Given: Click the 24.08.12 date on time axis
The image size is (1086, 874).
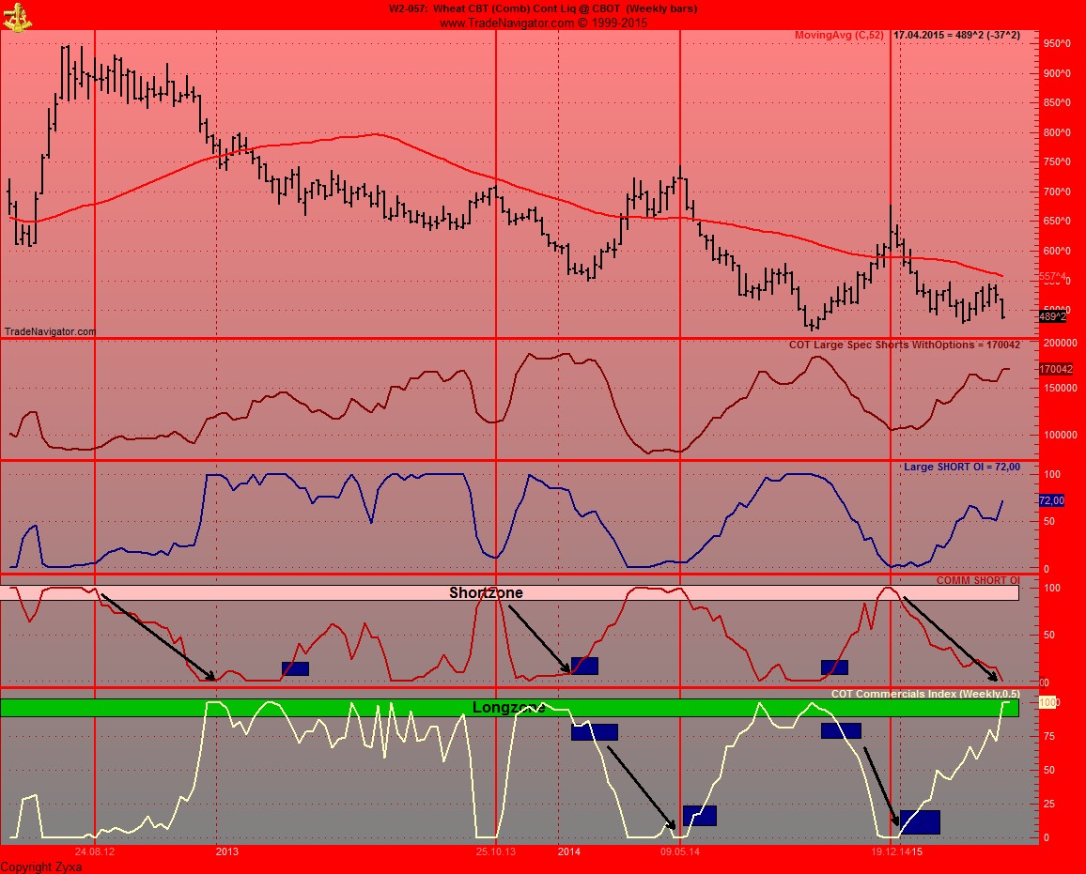Looking at the screenshot, I should [x=96, y=851].
